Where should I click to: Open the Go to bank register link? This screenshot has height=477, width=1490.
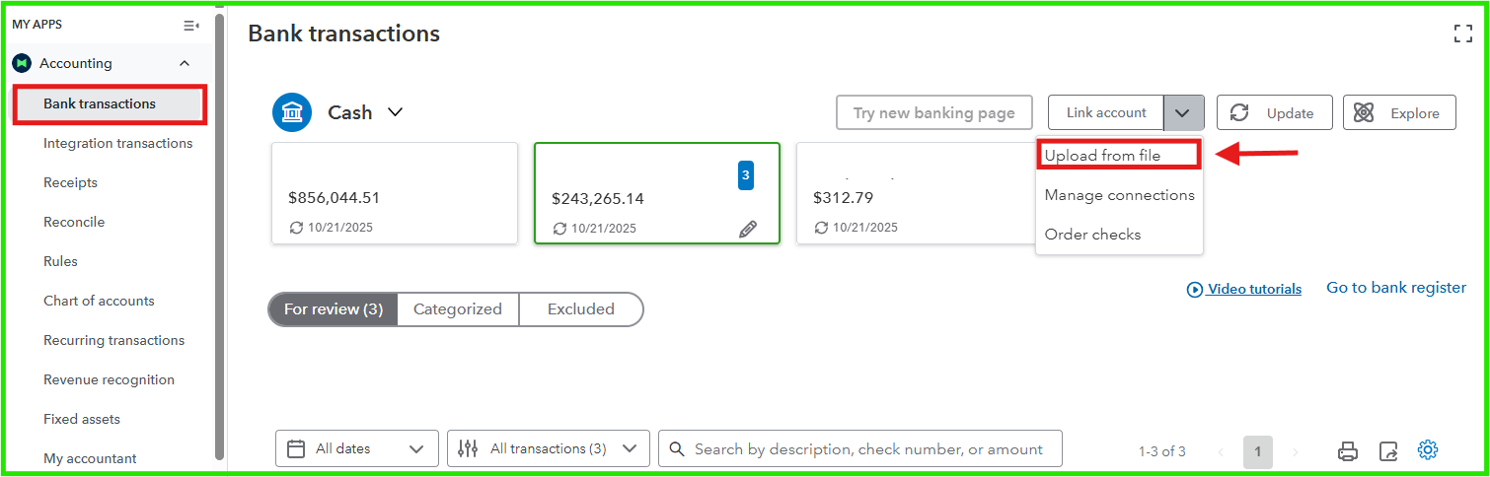[1396, 288]
